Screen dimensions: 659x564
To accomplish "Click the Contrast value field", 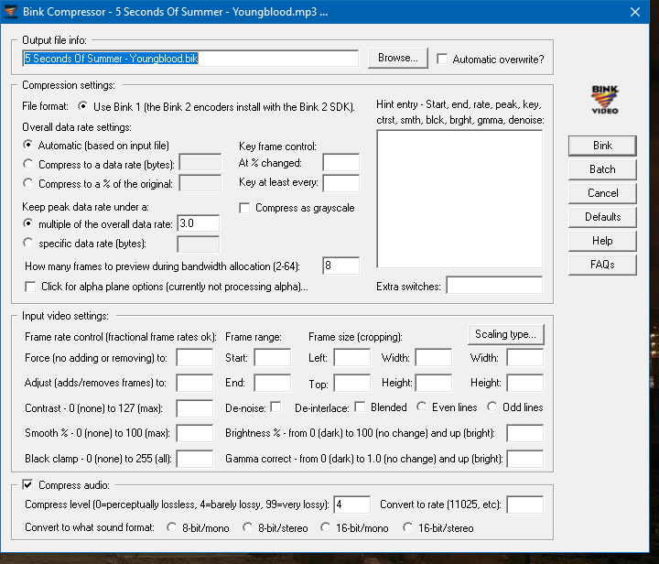I will 195,408.
